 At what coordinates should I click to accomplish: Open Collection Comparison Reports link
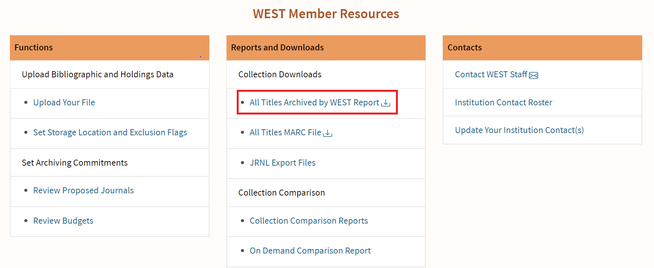point(309,221)
